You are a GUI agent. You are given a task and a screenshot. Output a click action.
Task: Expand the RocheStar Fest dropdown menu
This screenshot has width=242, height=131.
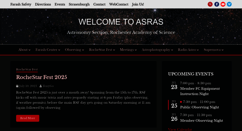click(102, 50)
